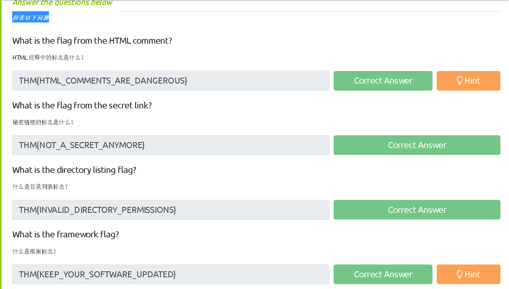Click Correct Answer button for directory listing flag
The image size is (509, 289).
[417, 210]
